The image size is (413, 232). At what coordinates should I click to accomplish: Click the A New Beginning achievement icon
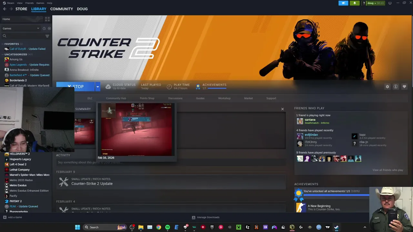(x=301, y=208)
